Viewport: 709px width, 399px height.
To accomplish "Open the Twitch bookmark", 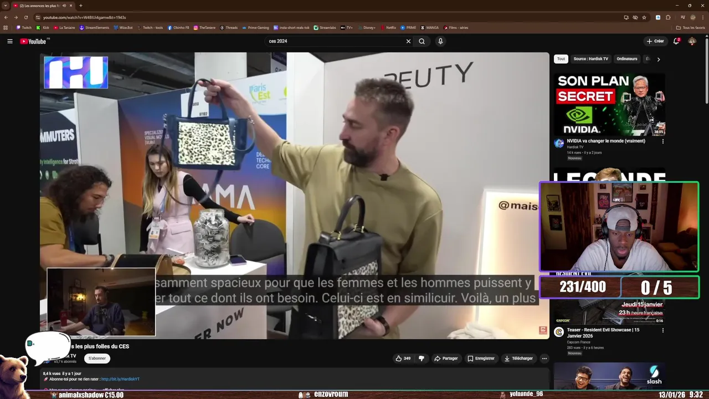I will click(24, 28).
